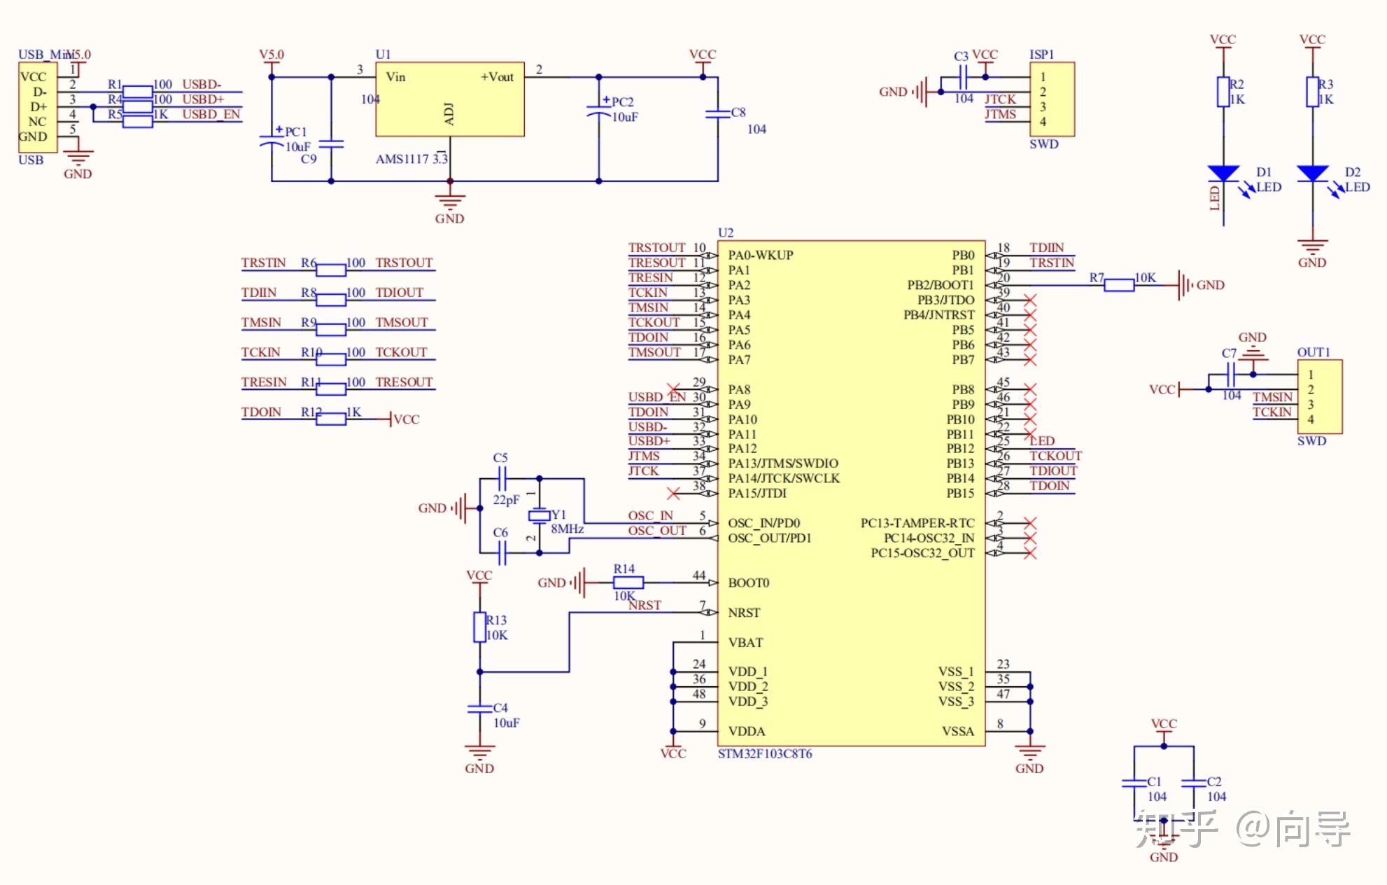Select the Y1 8MHz crystal symbol
Viewport: 1387px width, 885px height.
539,516
